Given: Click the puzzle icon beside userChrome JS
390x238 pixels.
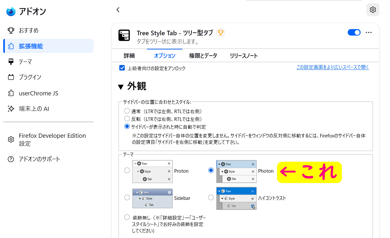Looking at the screenshot, I should (11, 93).
